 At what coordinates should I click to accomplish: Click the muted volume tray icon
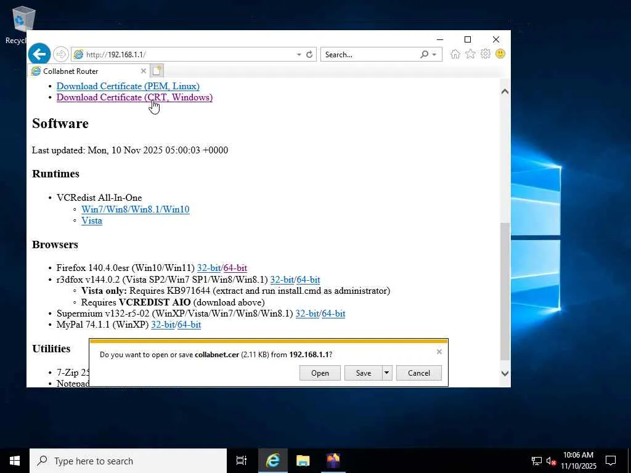(x=551, y=461)
